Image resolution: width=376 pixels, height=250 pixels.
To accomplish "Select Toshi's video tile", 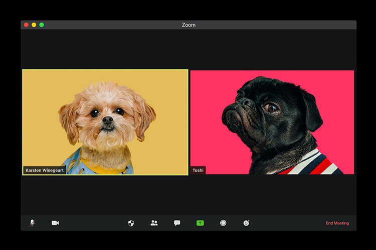I will coord(272,122).
